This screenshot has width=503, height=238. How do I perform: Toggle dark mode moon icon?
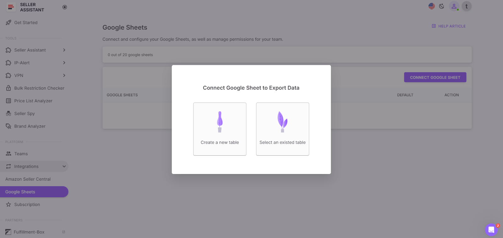pos(442,6)
